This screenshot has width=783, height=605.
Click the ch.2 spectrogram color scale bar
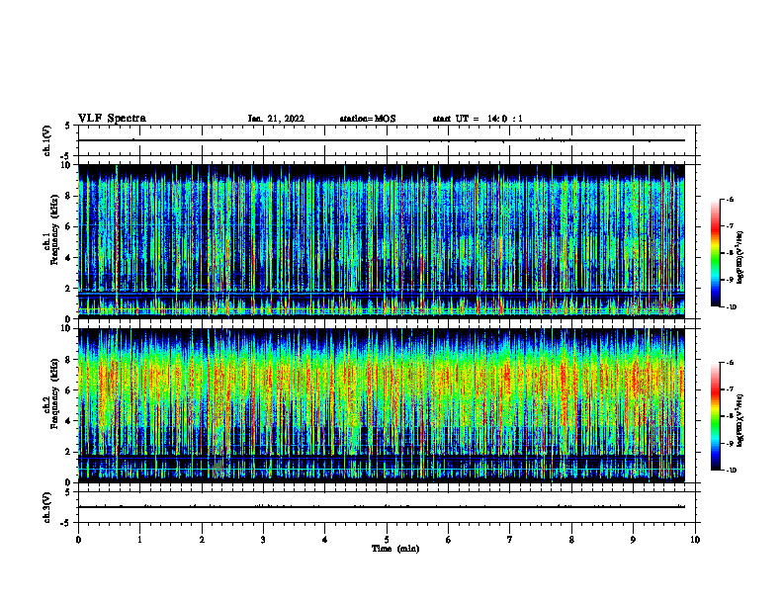point(715,416)
